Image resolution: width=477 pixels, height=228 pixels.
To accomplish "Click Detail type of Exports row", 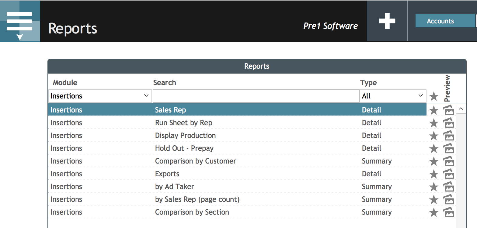I will coord(371,174).
